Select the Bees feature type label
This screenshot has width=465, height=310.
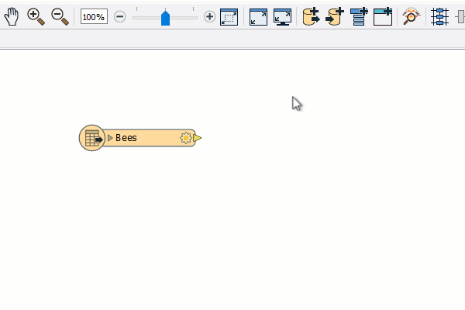[126, 138]
